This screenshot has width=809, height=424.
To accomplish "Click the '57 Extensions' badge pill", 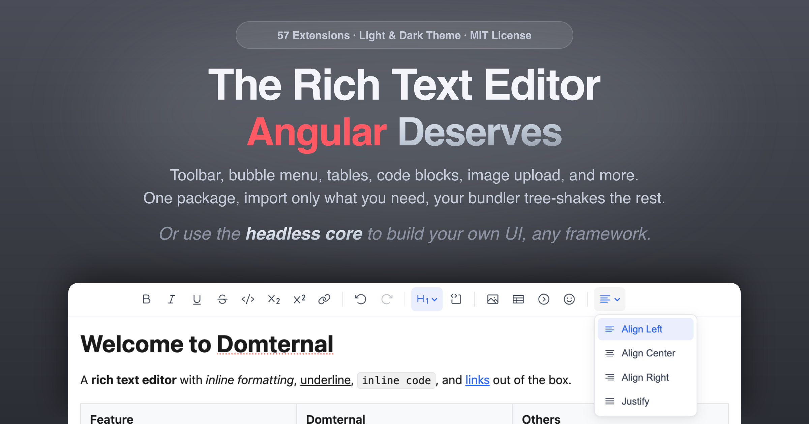I will click(x=404, y=35).
